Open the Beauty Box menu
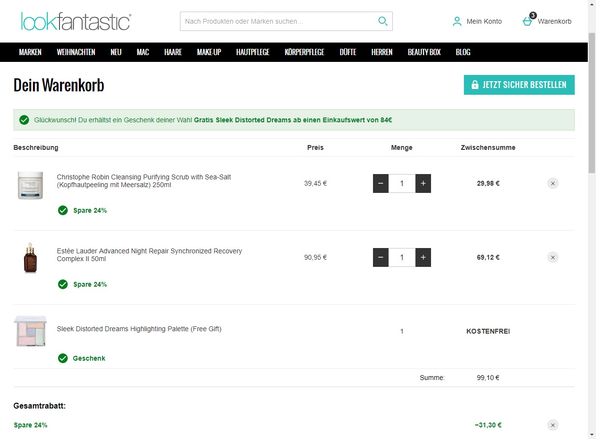The width and height of the screenshot is (596, 439). [x=424, y=52]
